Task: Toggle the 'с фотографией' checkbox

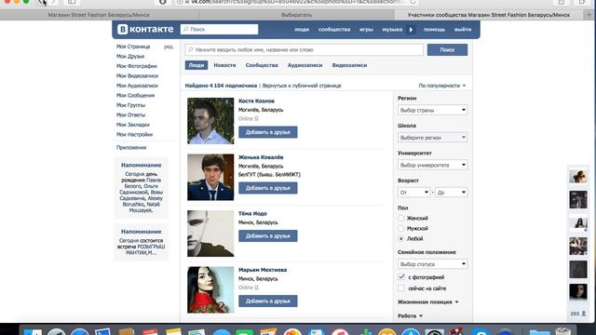Action: coord(401,277)
